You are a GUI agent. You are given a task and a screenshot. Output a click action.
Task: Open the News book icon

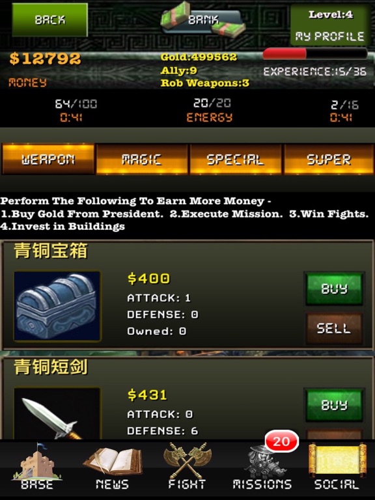(x=112, y=462)
